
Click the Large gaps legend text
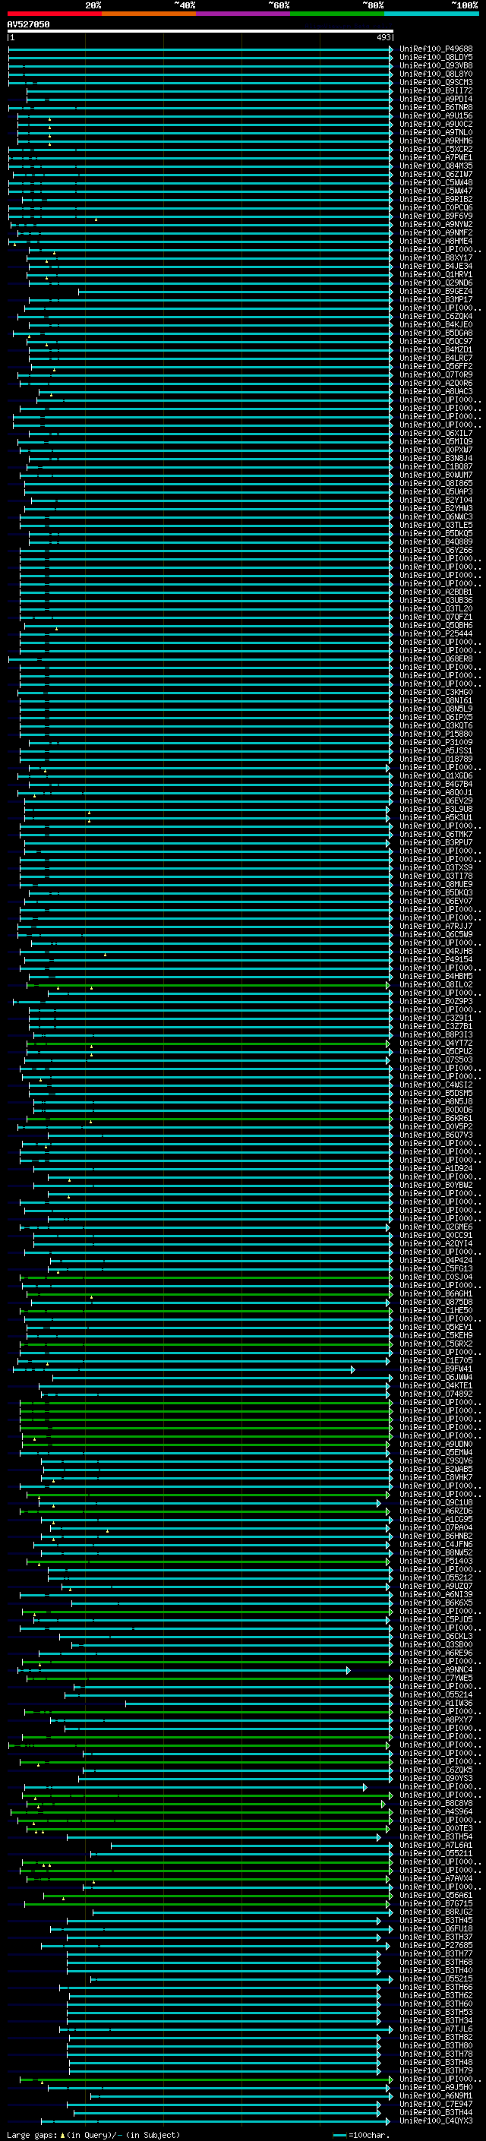coord(33,2134)
